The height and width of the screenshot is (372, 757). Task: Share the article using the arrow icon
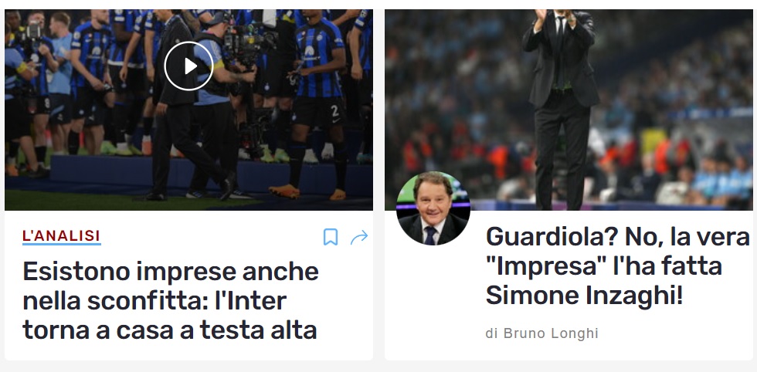point(359,237)
